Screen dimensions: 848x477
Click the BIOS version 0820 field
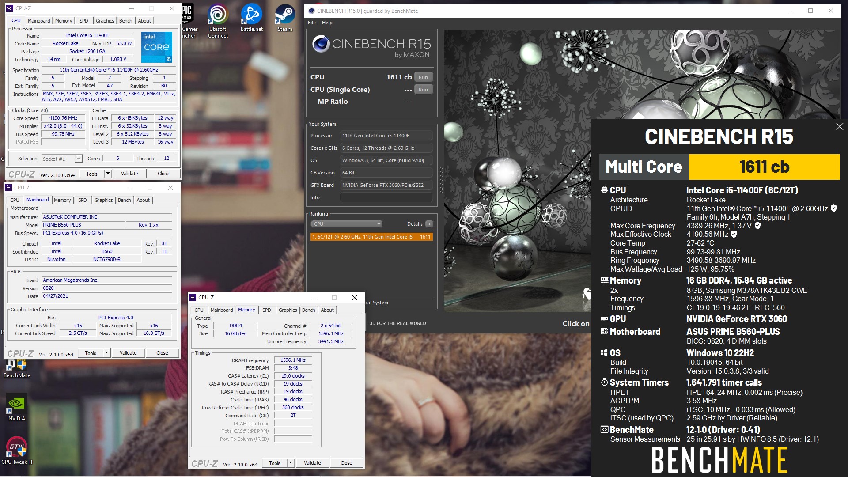pos(106,288)
